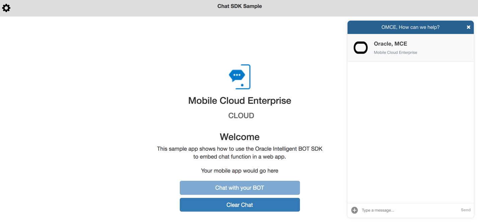Viewport: 478px width, 224px height.
Task: Click the 'Chat SDK Sample' page title
Action: (240, 6)
